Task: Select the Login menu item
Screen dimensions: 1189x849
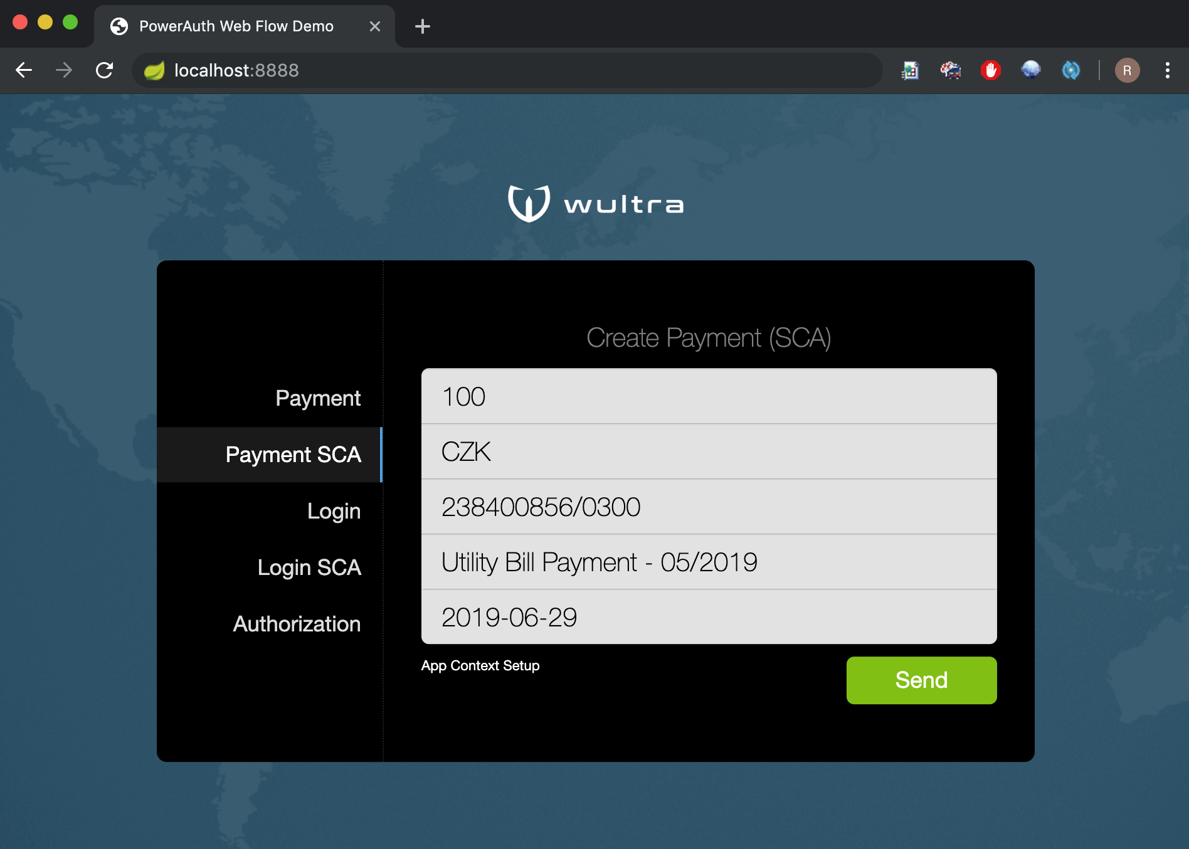Action: 334,511
